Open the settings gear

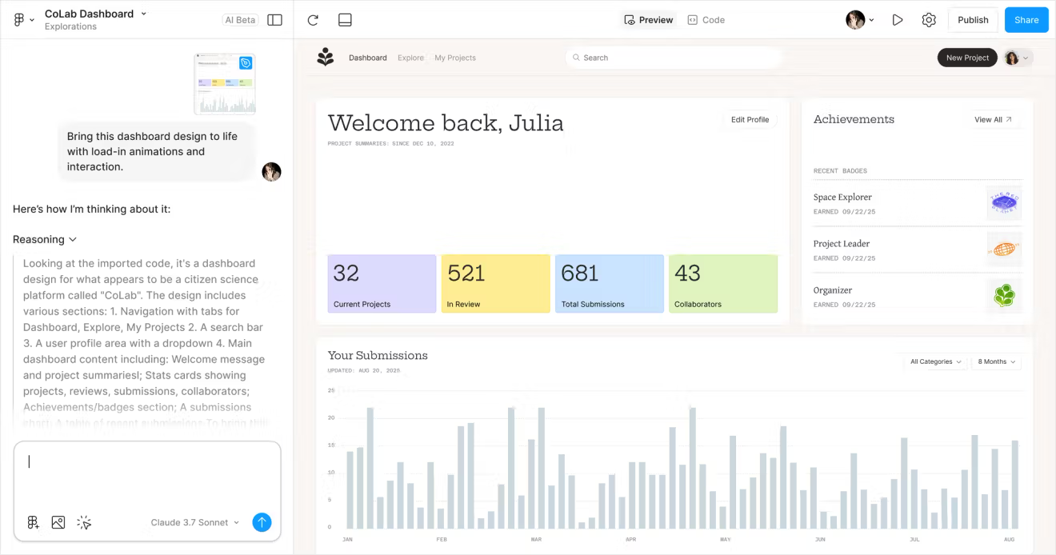coord(929,19)
